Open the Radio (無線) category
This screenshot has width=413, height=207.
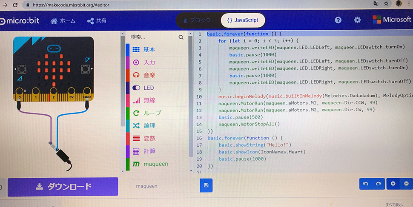(157, 100)
